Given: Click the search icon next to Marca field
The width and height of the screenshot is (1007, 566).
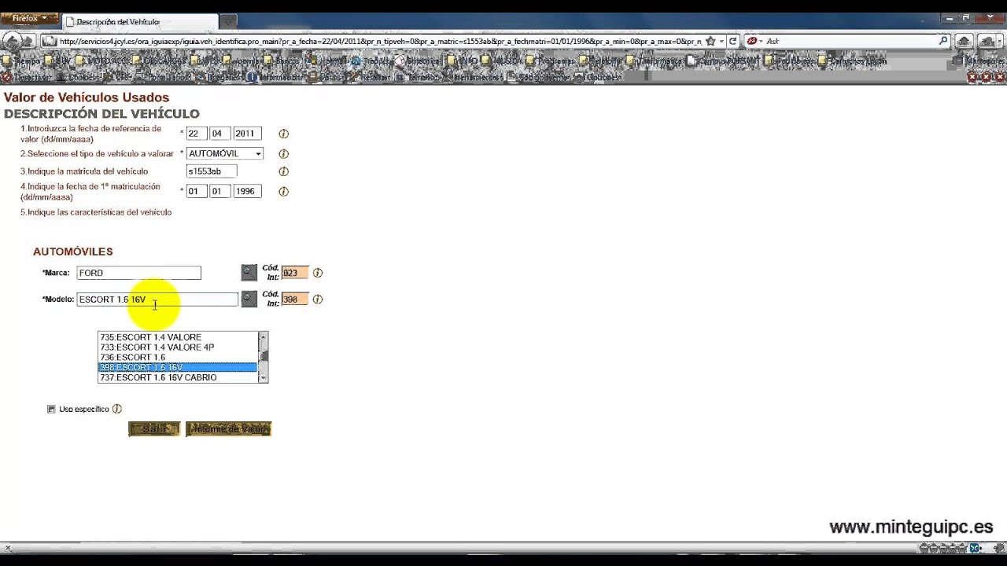Looking at the screenshot, I should click(249, 273).
